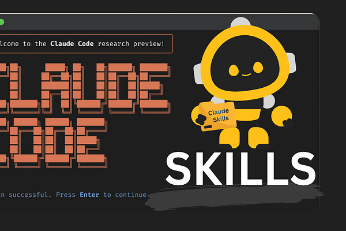Viewport: 346px width, 231px height.
Task: Click the 'to continue' text
Action: (x=125, y=195)
